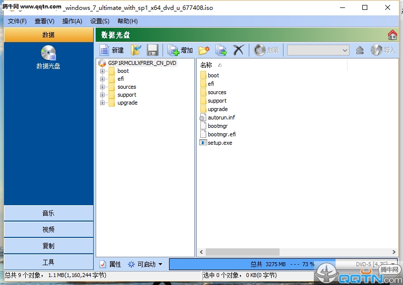Expand the efi tree node
The height and width of the screenshot is (285, 403).
[102, 79]
